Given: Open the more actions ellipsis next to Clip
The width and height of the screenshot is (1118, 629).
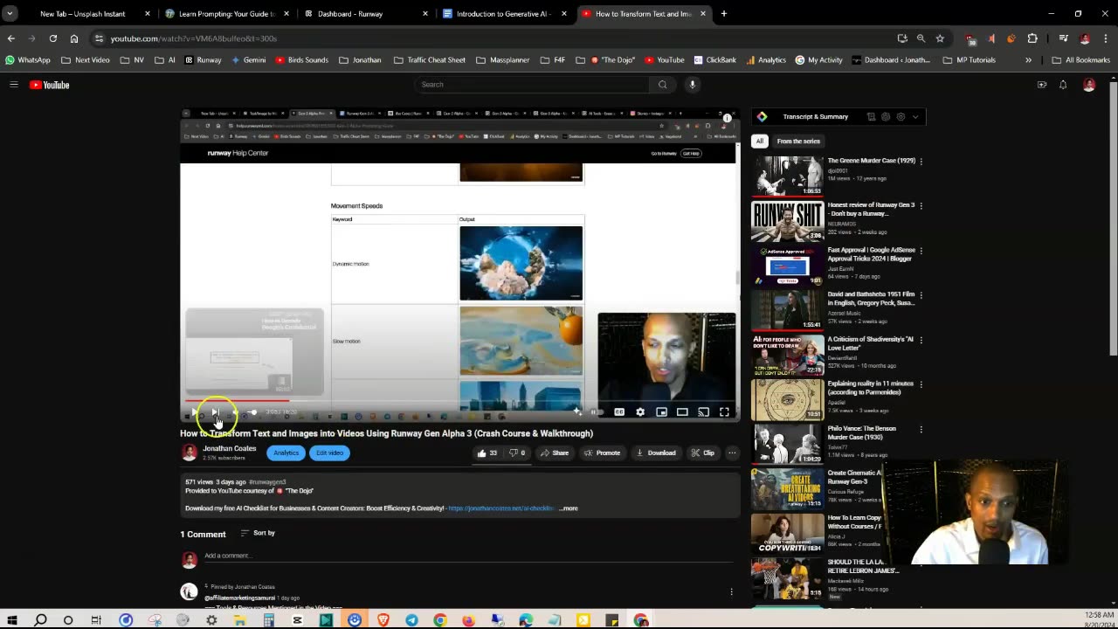Looking at the screenshot, I should tap(732, 453).
